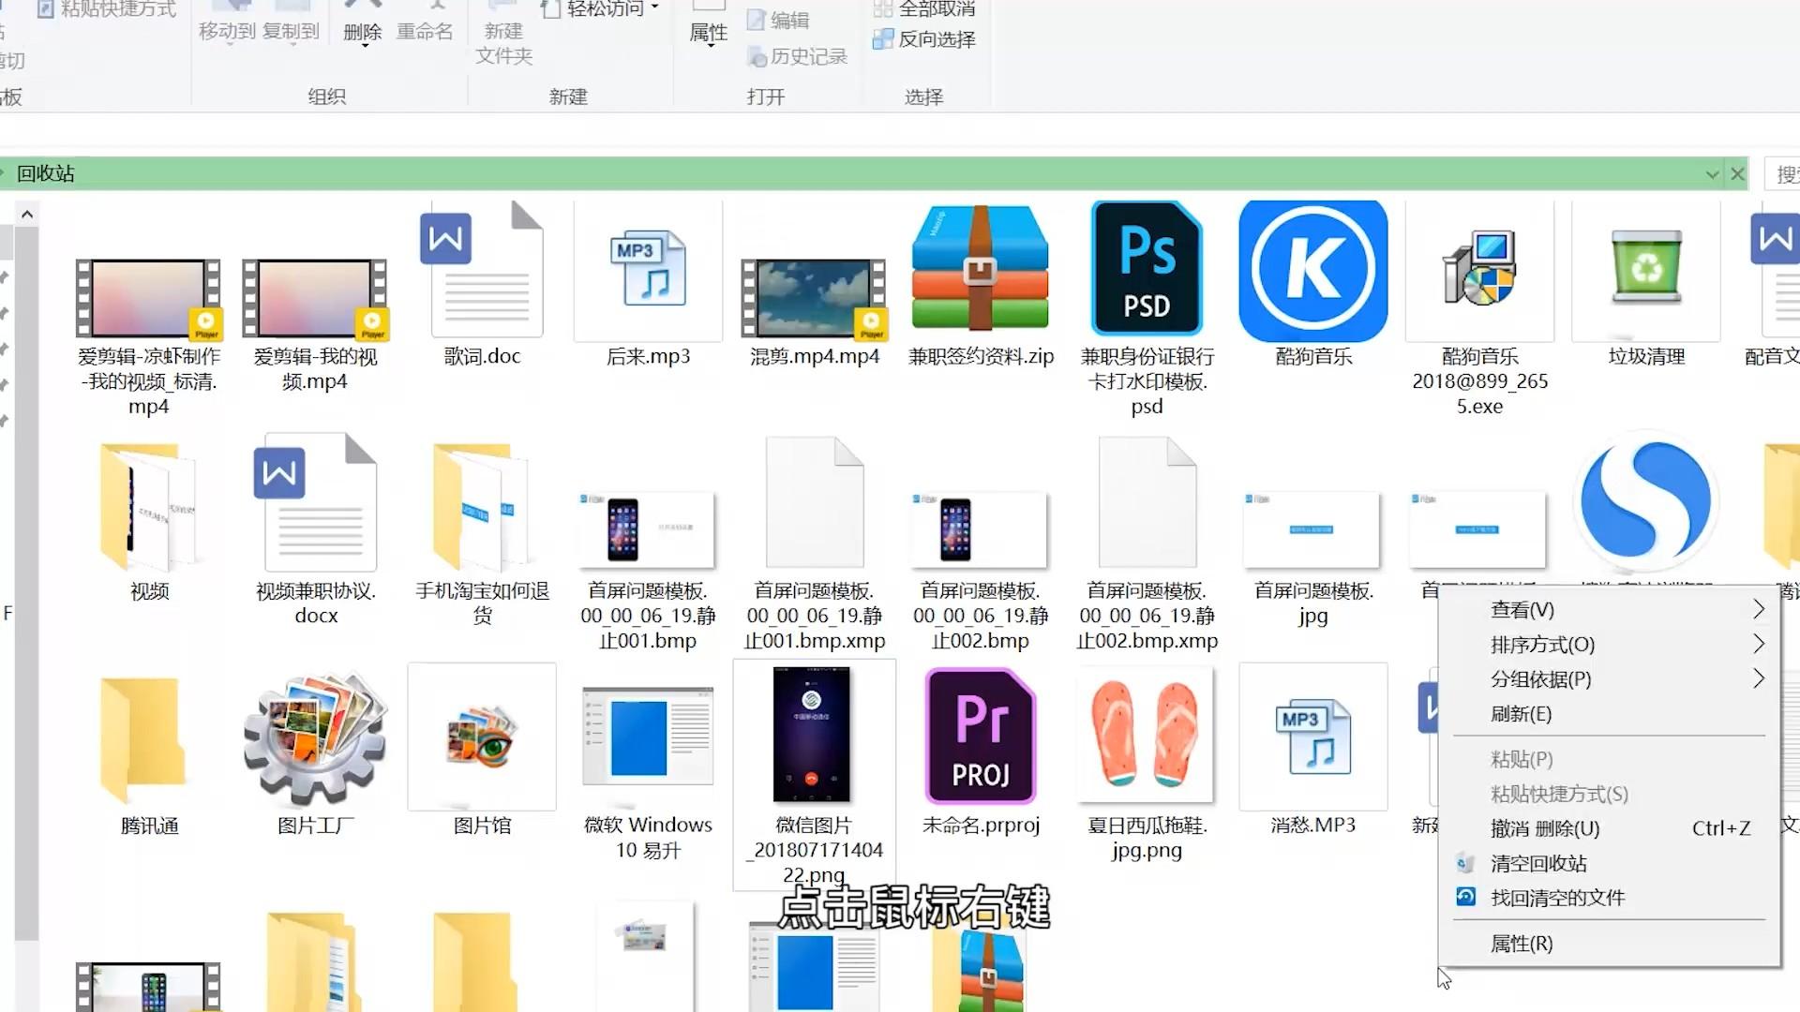Click the 全部取消 button

tap(924, 9)
